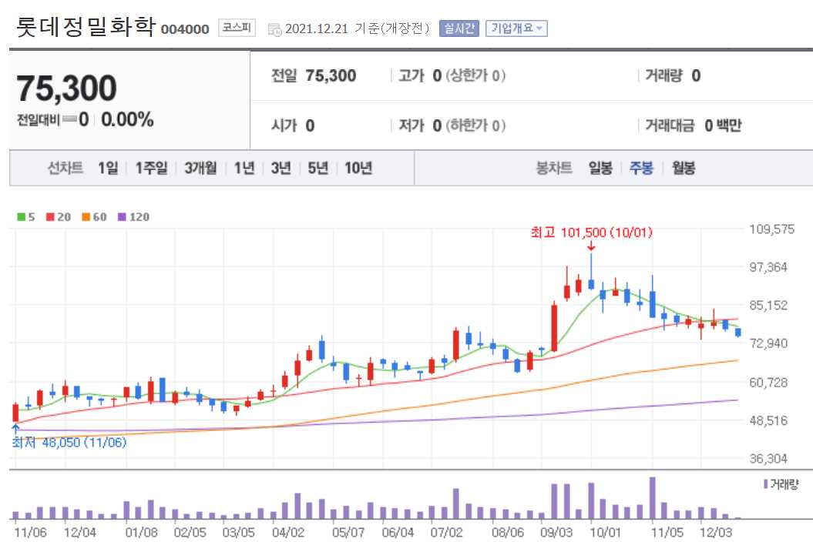Switch to 일봉 daily candle chart
Image resolution: width=813 pixels, height=542 pixels.
pos(600,168)
